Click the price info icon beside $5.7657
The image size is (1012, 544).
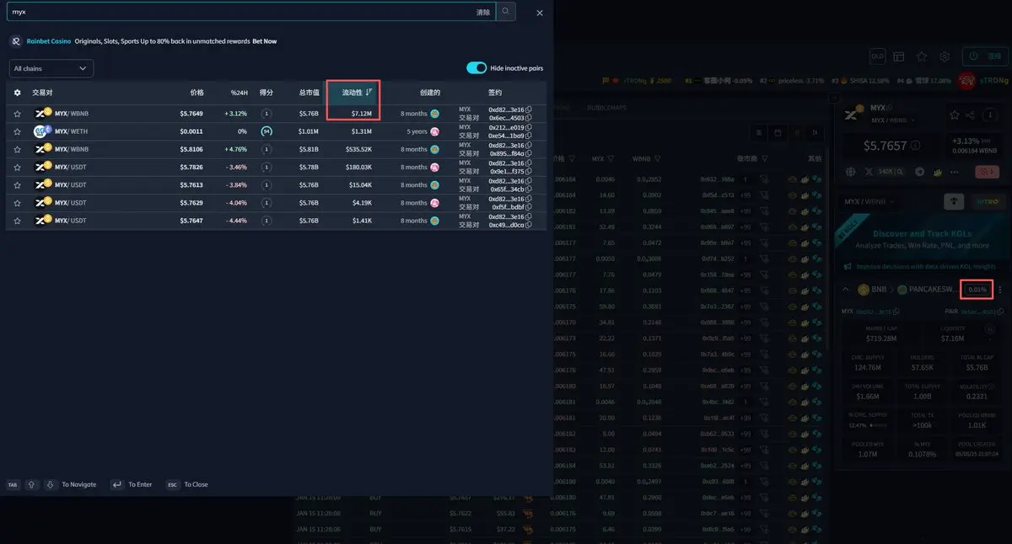tap(916, 147)
